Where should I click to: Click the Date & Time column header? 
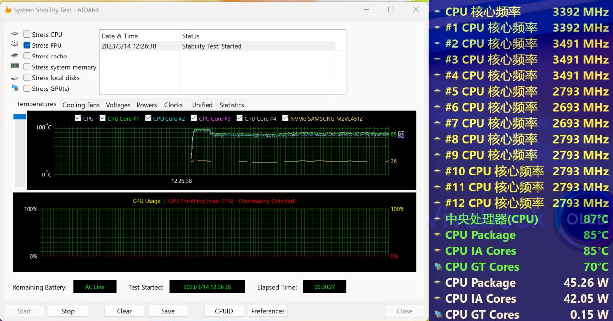(x=140, y=36)
